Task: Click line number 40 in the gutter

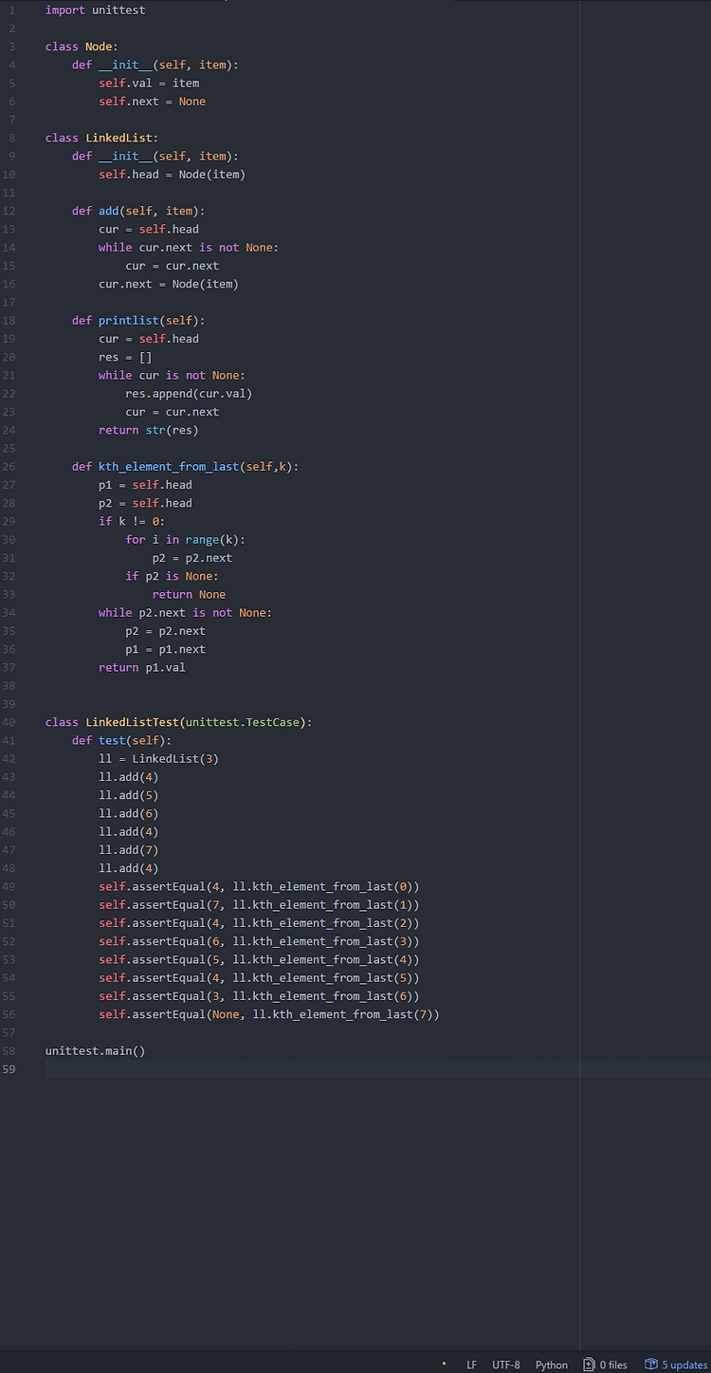Action: click(9, 722)
